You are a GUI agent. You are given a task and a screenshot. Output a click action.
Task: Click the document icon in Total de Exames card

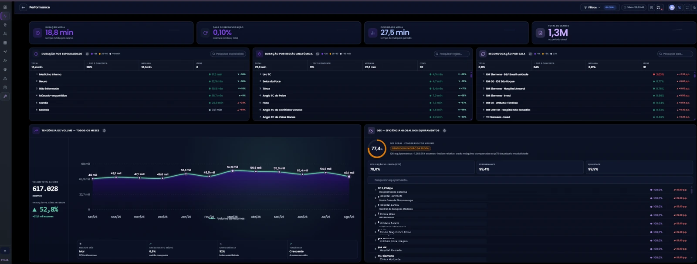(x=540, y=33)
